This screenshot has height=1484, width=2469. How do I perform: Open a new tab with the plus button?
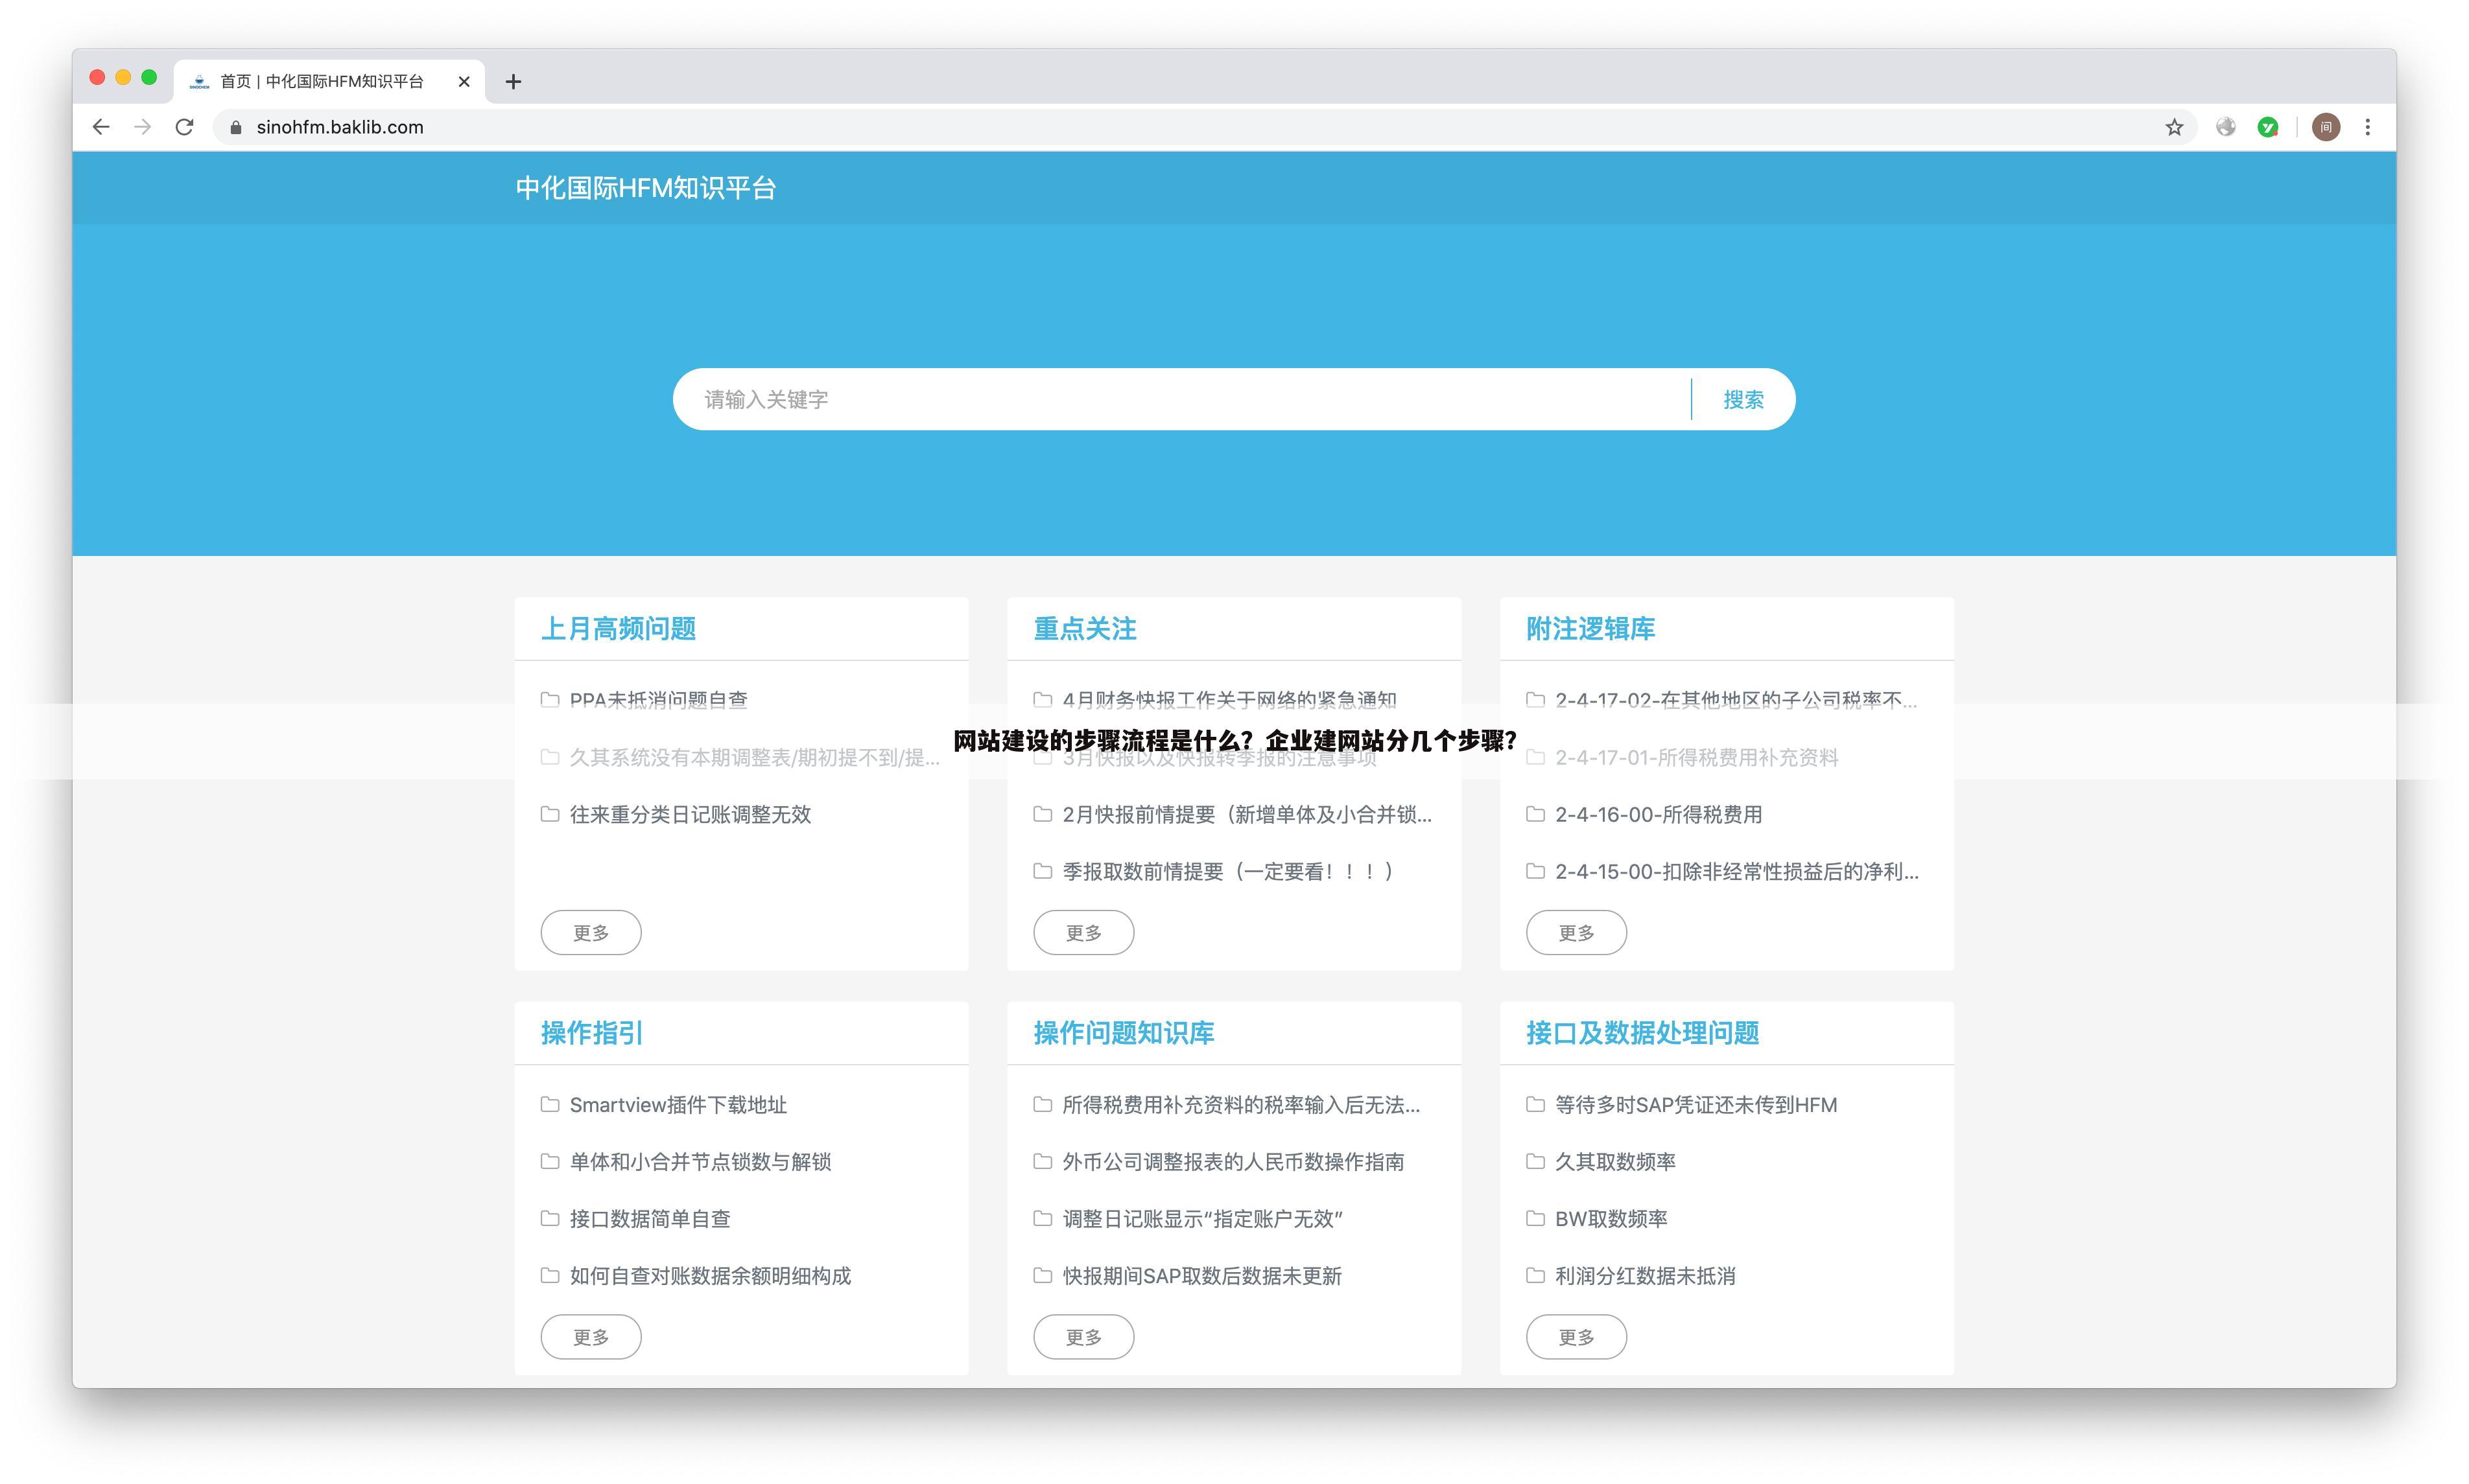514,81
